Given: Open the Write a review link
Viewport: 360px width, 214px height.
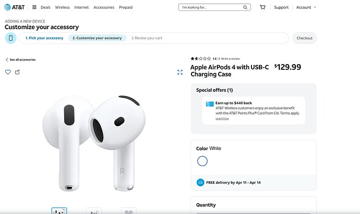Looking at the screenshot, I should (x=231, y=58).
